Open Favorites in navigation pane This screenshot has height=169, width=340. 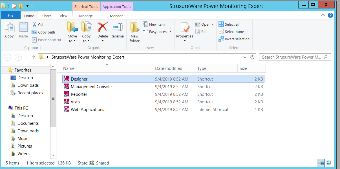23,70
